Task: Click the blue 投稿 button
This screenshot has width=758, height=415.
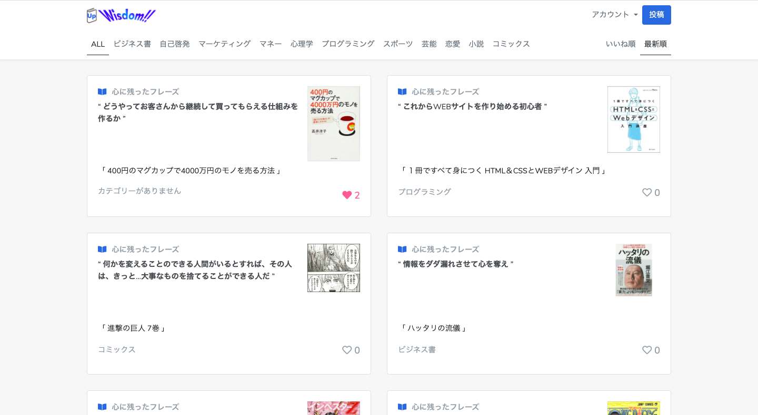Action: (x=656, y=15)
